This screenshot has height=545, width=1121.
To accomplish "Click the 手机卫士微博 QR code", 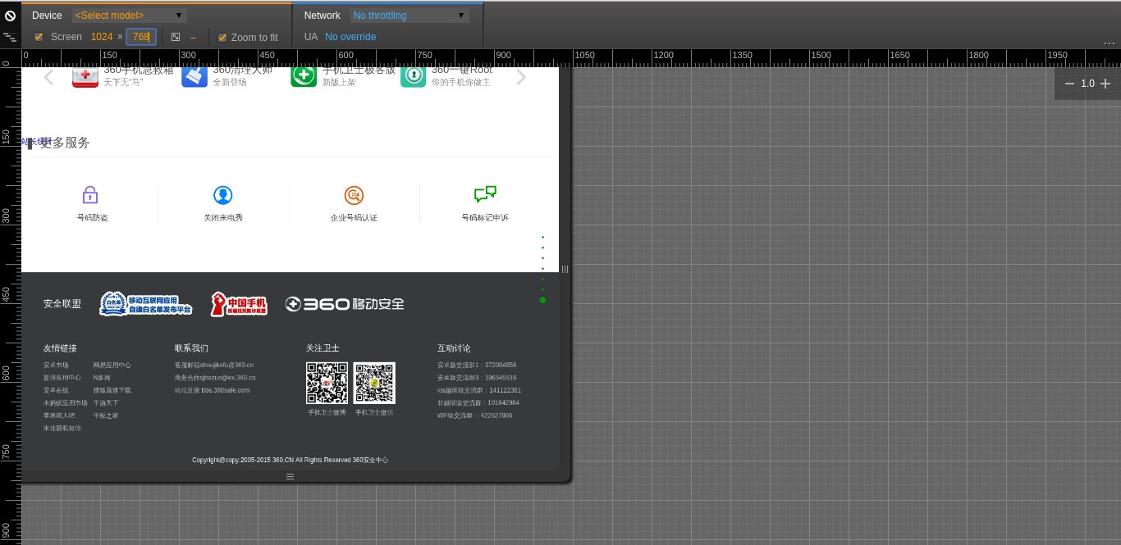I will pyautogui.click(x=327, y=383).
